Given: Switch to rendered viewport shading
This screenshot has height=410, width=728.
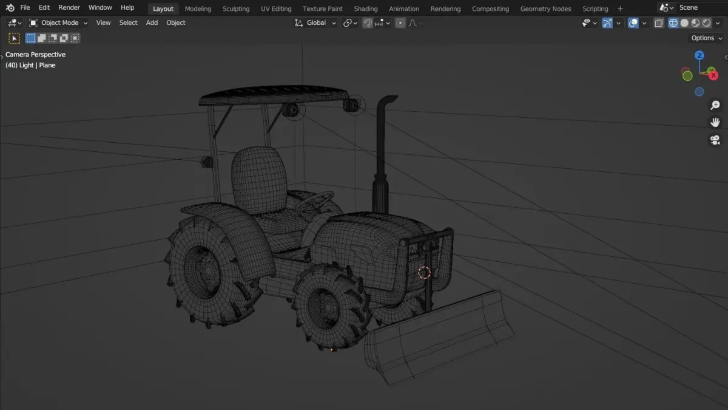Looking at the screenshot, I should (707, 22).
